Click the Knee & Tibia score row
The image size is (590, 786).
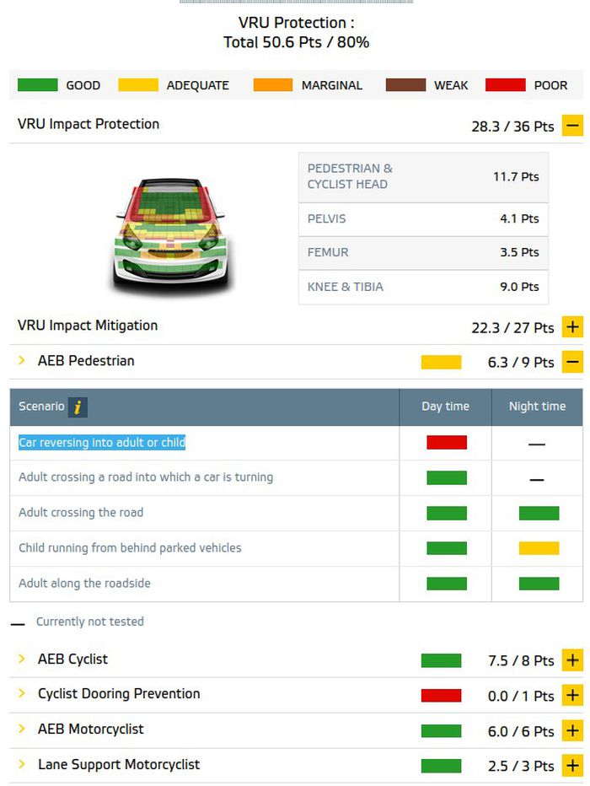pyautogui.click(x=423, y=287)
